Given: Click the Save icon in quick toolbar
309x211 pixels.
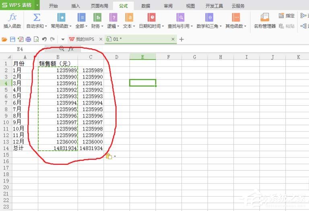Looking at the screenshot, I should [12, 39].
